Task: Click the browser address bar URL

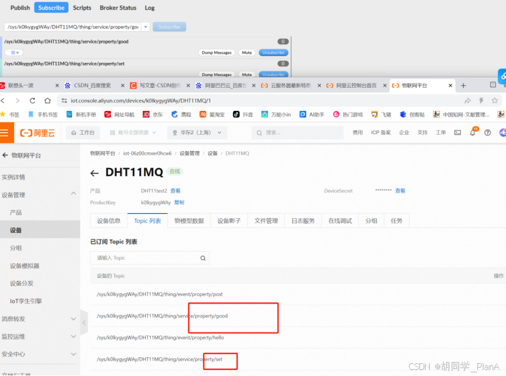Action: (x=141, y=101)
